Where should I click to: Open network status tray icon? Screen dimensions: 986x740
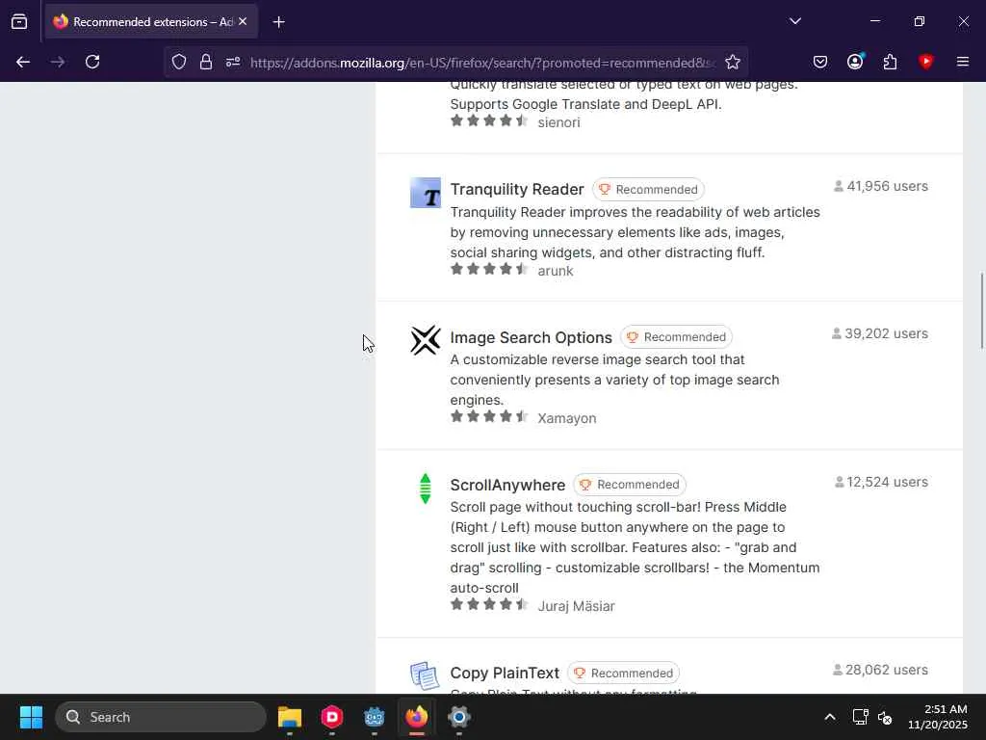[x=860, y=717]
